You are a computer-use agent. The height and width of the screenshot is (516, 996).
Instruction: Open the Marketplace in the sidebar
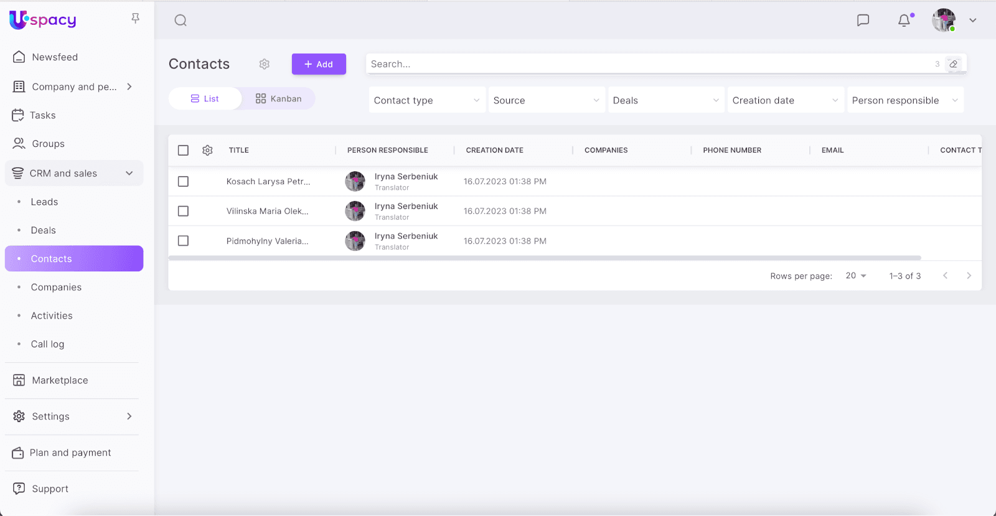pyautogui.click(x=60, y=380)
